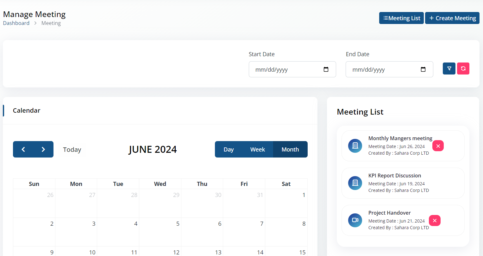Click the Project Handover video camera icon

355,220
